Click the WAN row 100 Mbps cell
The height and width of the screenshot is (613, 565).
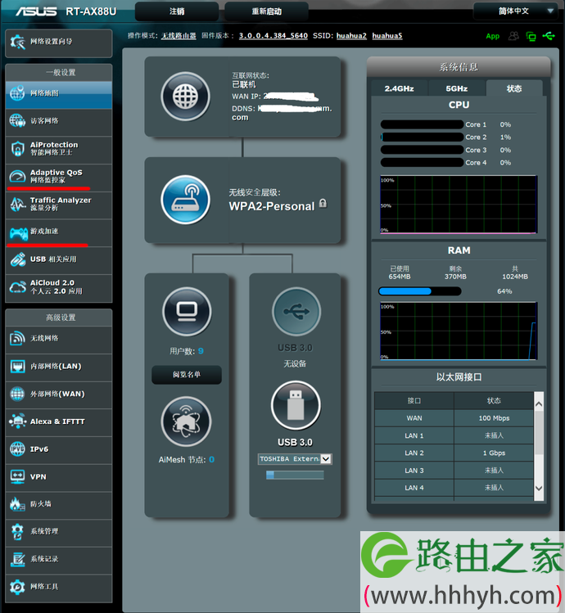pyautogui.click(x=494, y=418)
